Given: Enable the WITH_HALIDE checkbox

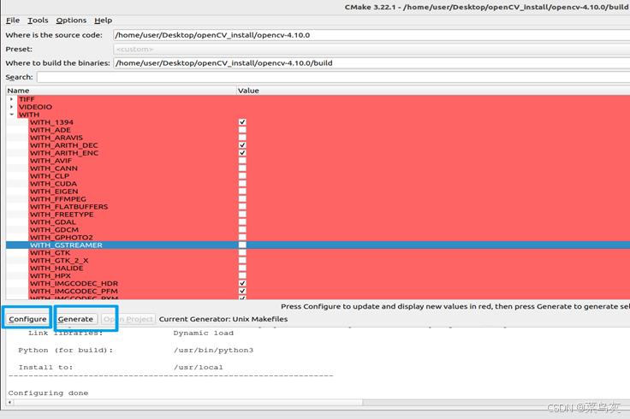Looking at the screenshot, I should tap(242, 269).
